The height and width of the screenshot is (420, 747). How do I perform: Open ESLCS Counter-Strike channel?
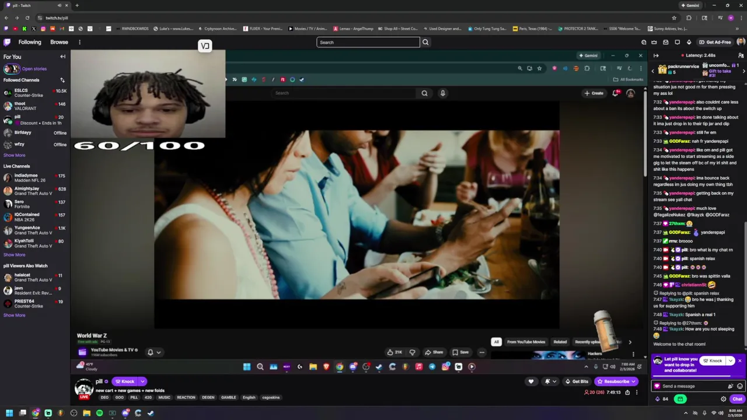pos(35,93)
